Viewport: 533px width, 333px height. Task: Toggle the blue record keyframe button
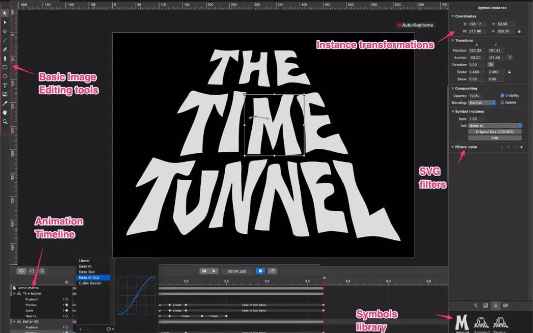(x=260, y=271)
